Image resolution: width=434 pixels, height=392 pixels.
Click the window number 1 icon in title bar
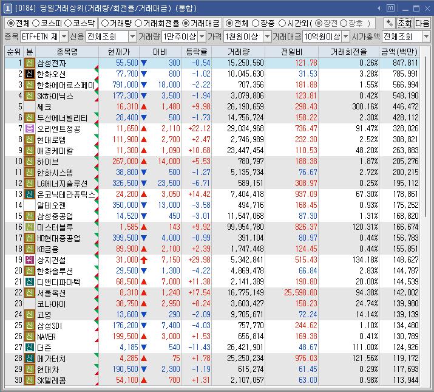[x=7, y=9]
